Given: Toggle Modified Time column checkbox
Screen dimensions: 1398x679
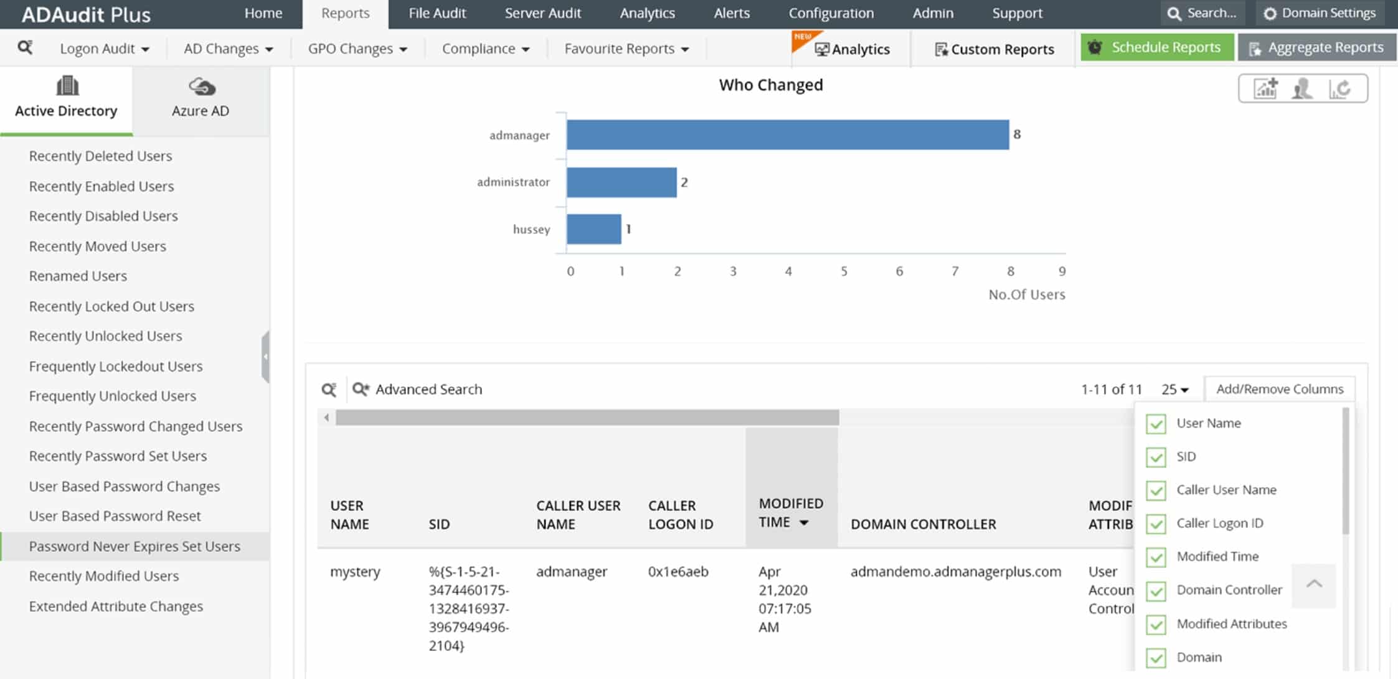Looking at the screenshot, I should pos(1156,556).
